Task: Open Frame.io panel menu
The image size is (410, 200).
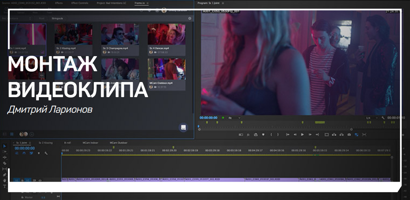Action: 147,3
